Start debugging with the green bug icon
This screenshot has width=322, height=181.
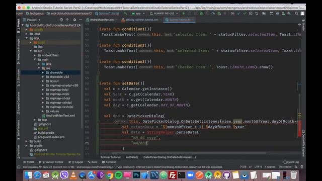(201, 14)
